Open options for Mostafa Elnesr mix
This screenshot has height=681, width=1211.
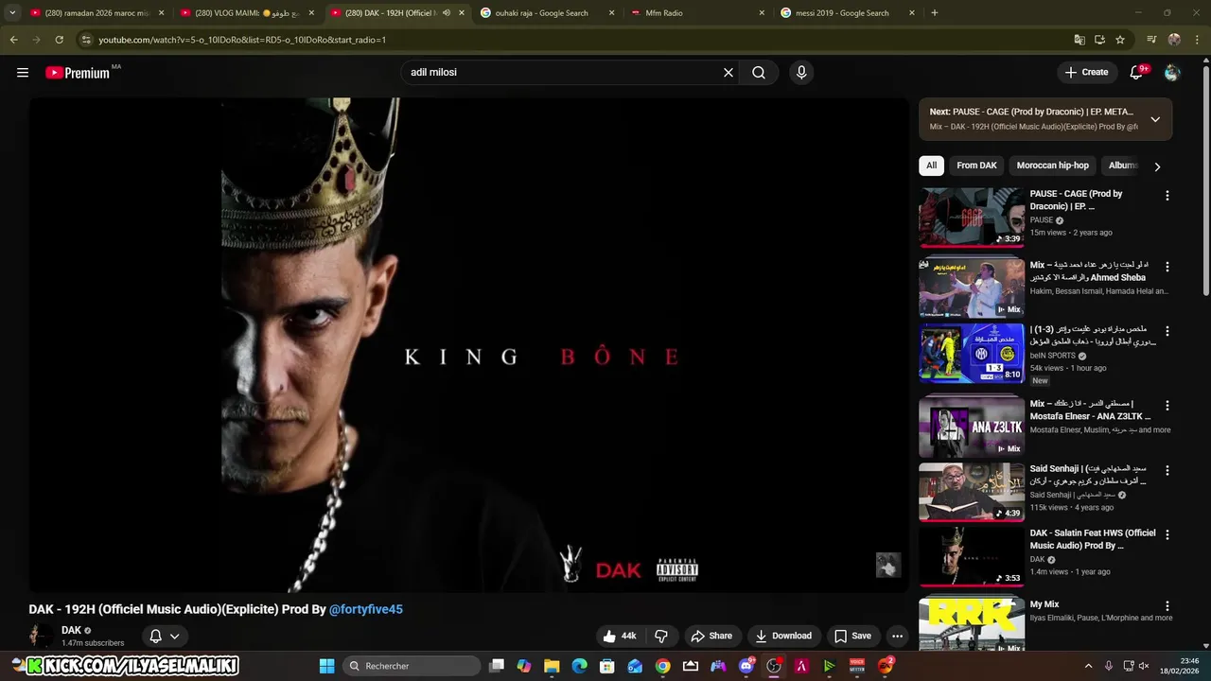coord(1167,405)
